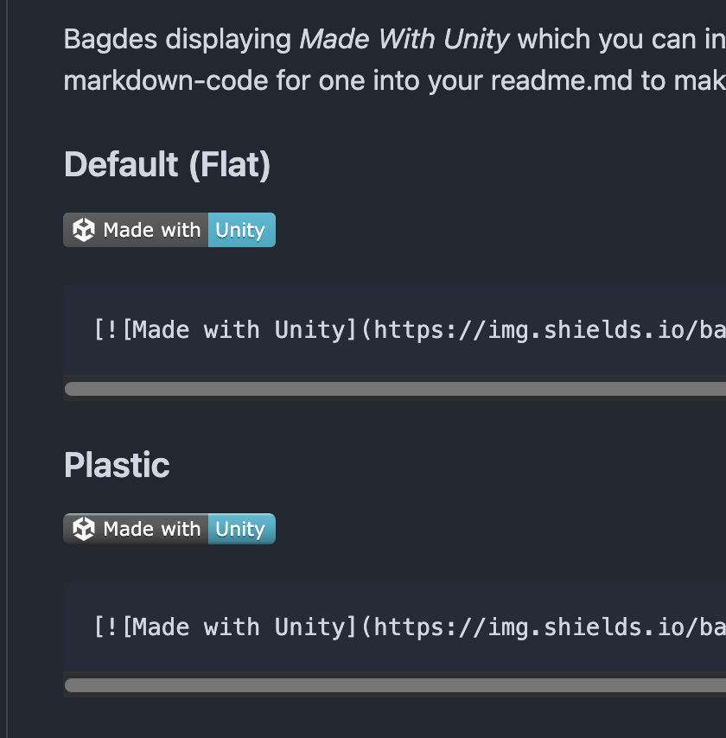The width and height of the screenshot is (726, 738).
Task: Click the shields.io URL in Flat code block
Action: click(550, 330)
